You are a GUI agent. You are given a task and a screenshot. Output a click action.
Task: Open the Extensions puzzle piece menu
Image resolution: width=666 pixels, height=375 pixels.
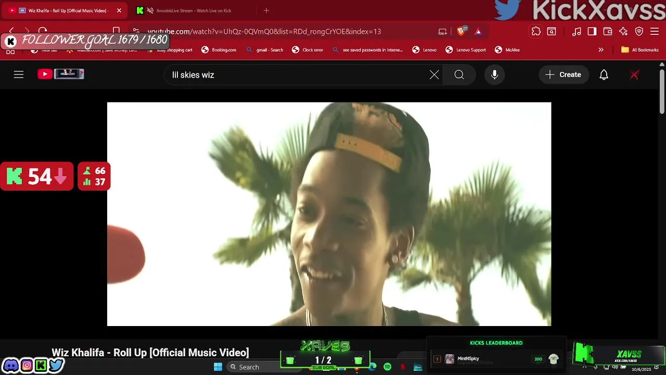click(x=536, y=31)
